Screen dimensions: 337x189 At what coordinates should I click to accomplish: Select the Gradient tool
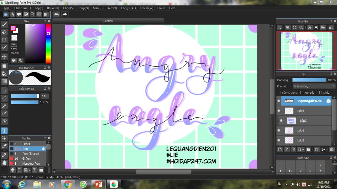click(4, 81)
